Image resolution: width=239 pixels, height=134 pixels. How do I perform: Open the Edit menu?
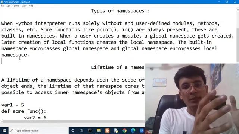point(9,6)
